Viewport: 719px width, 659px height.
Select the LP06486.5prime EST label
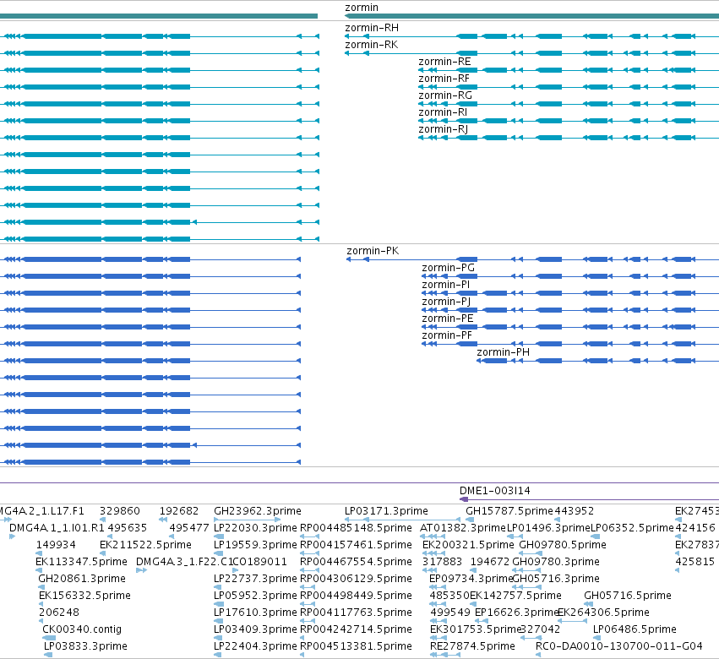pos(635,629)
